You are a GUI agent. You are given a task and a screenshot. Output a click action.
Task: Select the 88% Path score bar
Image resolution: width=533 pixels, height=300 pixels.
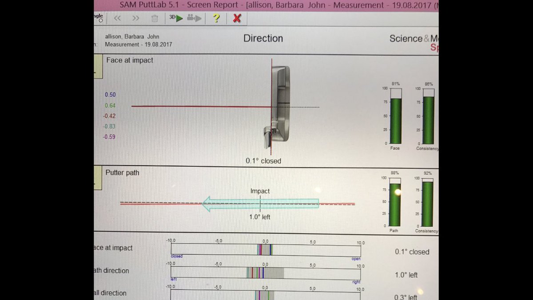395,202
